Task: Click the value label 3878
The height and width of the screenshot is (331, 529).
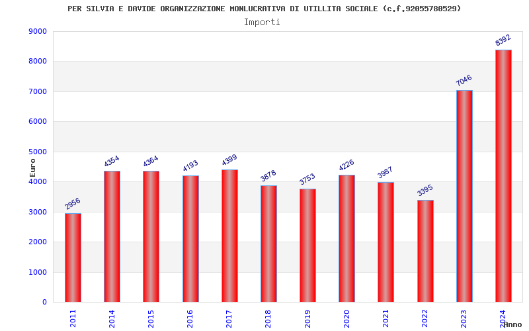Action: click(x=268, y=175)
